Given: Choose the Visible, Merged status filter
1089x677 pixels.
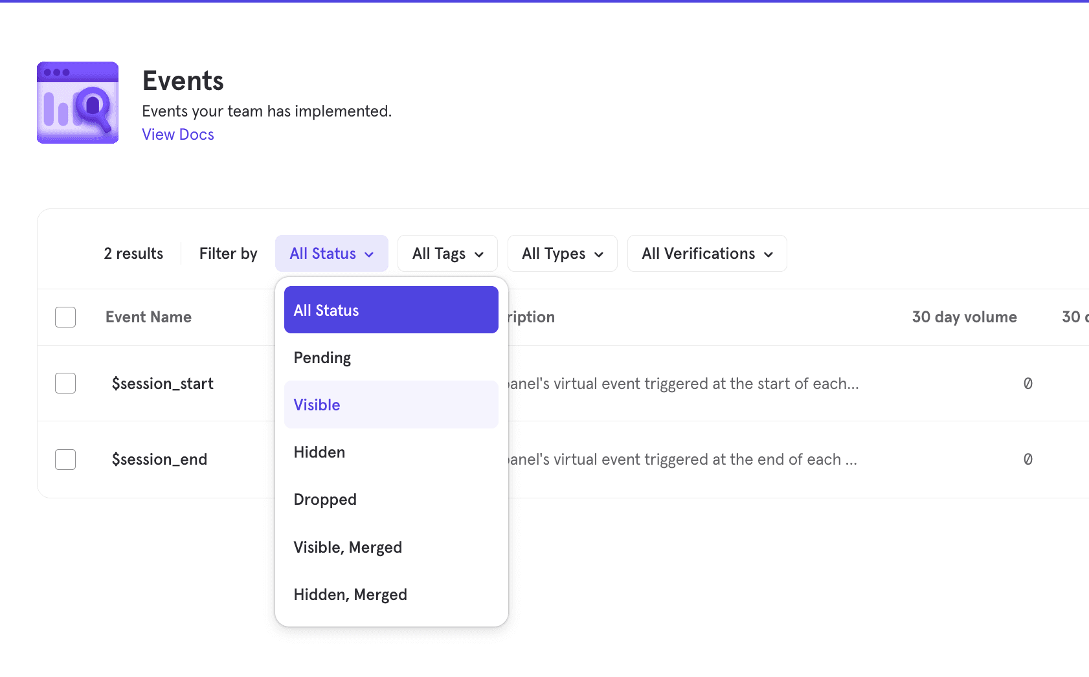Looking at the screenshot, I should coord(348,547).
